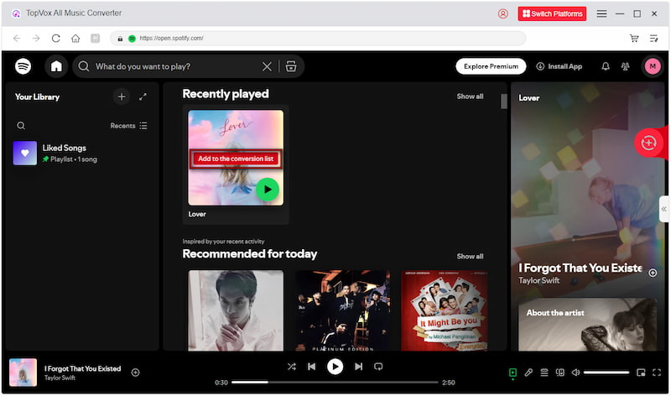Click Explore Premium button

click(491, 66)
